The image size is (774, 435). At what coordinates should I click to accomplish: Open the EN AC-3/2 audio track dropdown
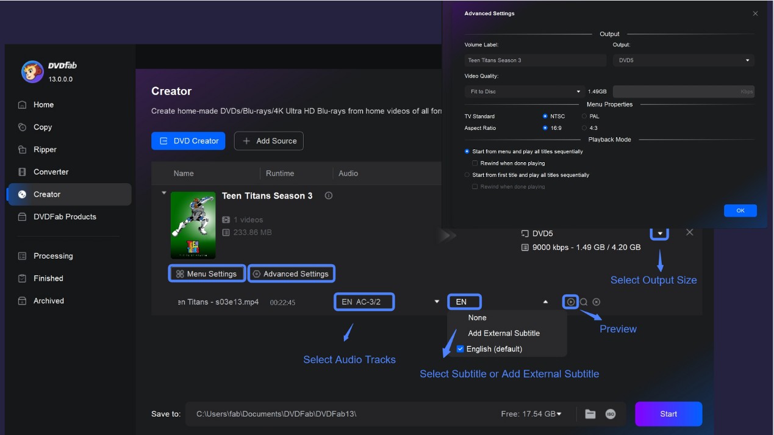tap(364, 301)
